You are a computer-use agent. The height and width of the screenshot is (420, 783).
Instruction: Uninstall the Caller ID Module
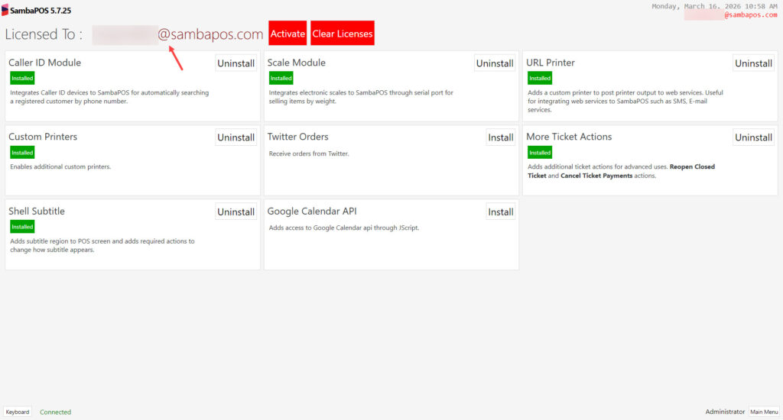click(x=236, y=63)
